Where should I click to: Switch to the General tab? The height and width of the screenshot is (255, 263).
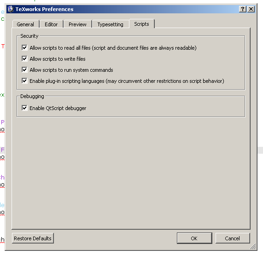click(25, 24)
